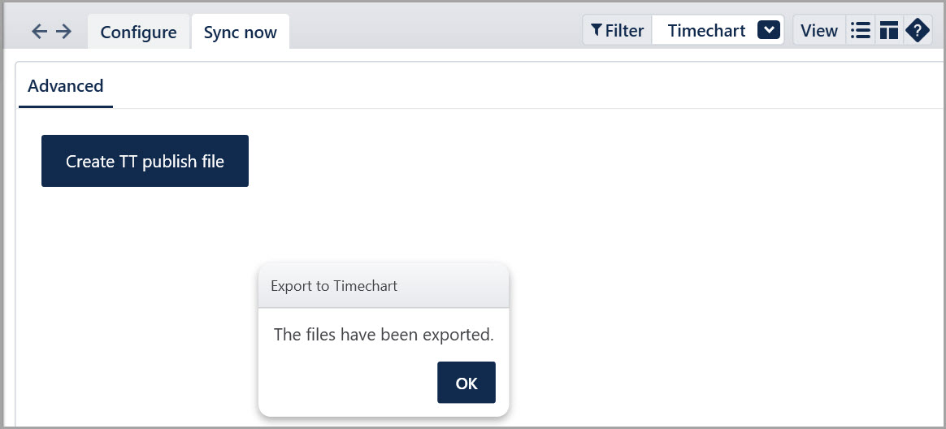Switch to the Advanced sub-tab
Screen dimensions: 946x429
coord(66,85)
